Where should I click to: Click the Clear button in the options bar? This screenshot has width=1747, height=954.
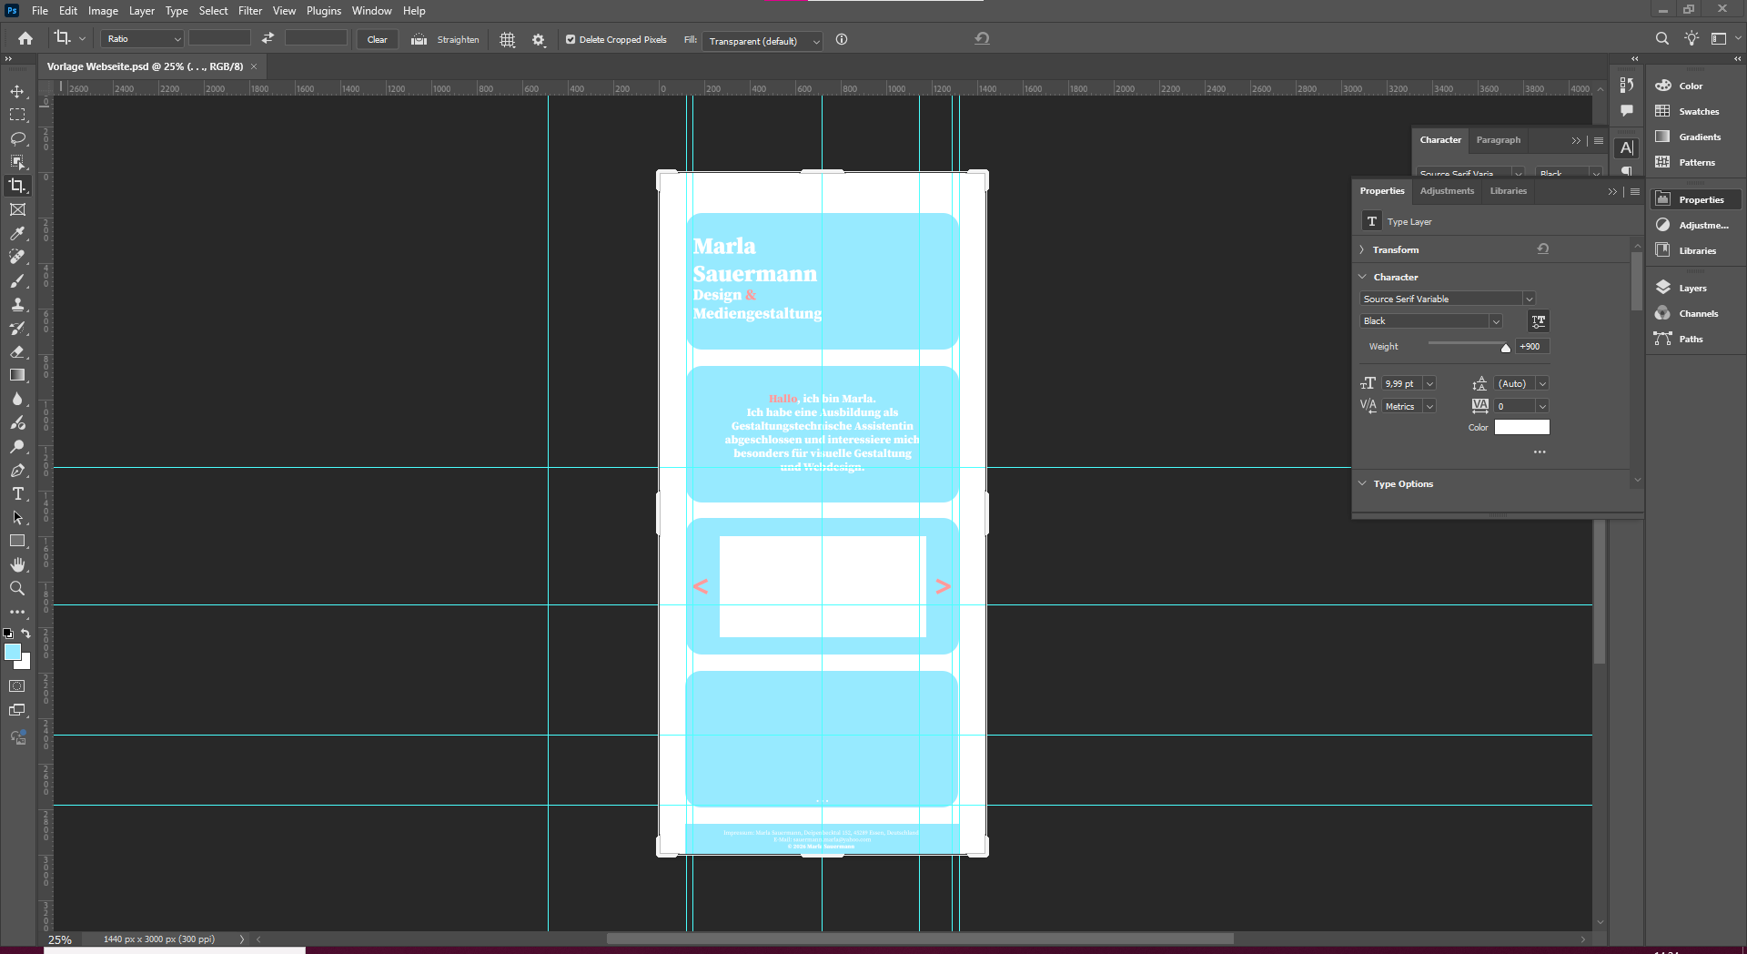[377, 39]
